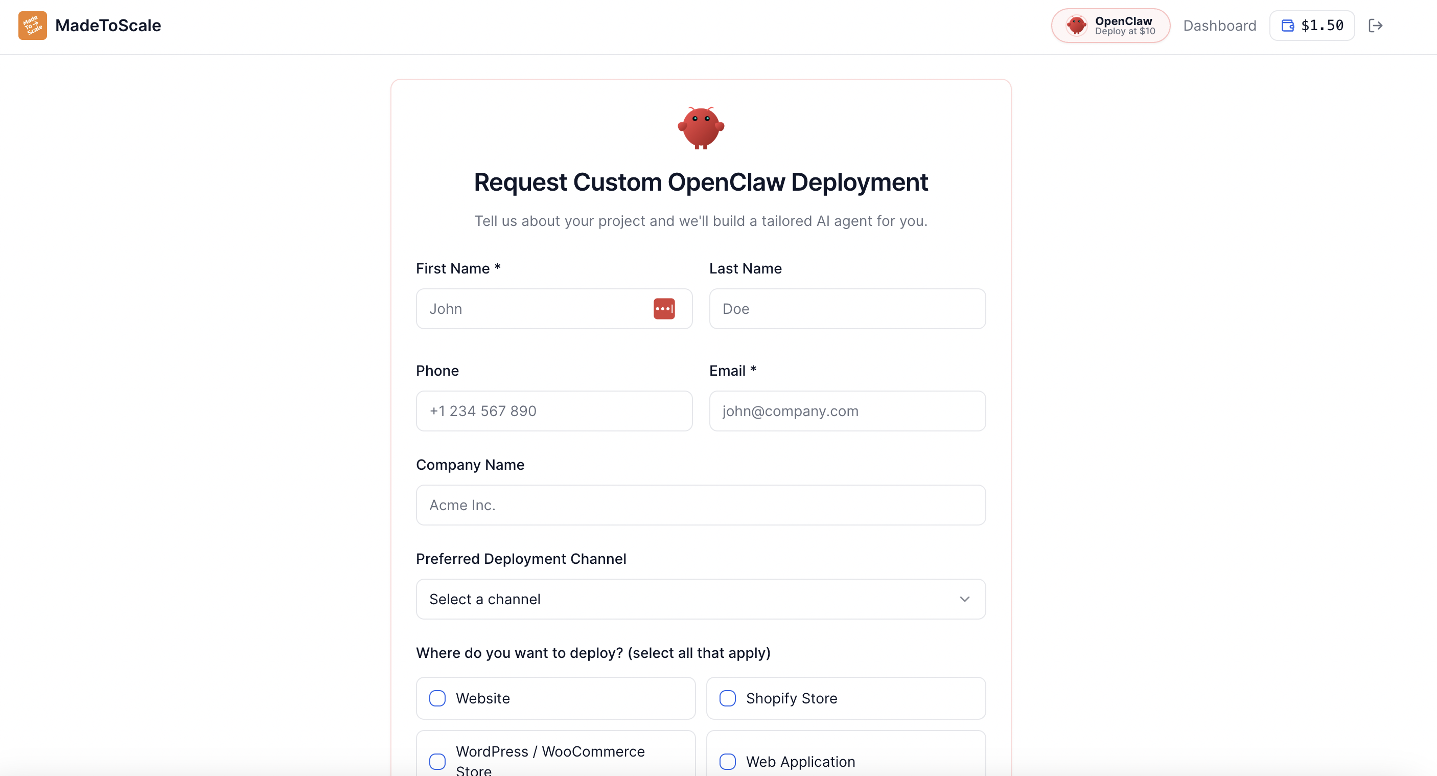Image resolution: width=1437 pixels, height=776 pixels.
Task: Check the Web Application checkbox
Action: (x=727, y=761)
